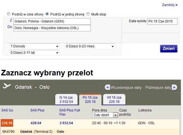Select the 2 032.54 Full Flex fare
This screenshot has width=183, height=135.
[x=66, y=123]
